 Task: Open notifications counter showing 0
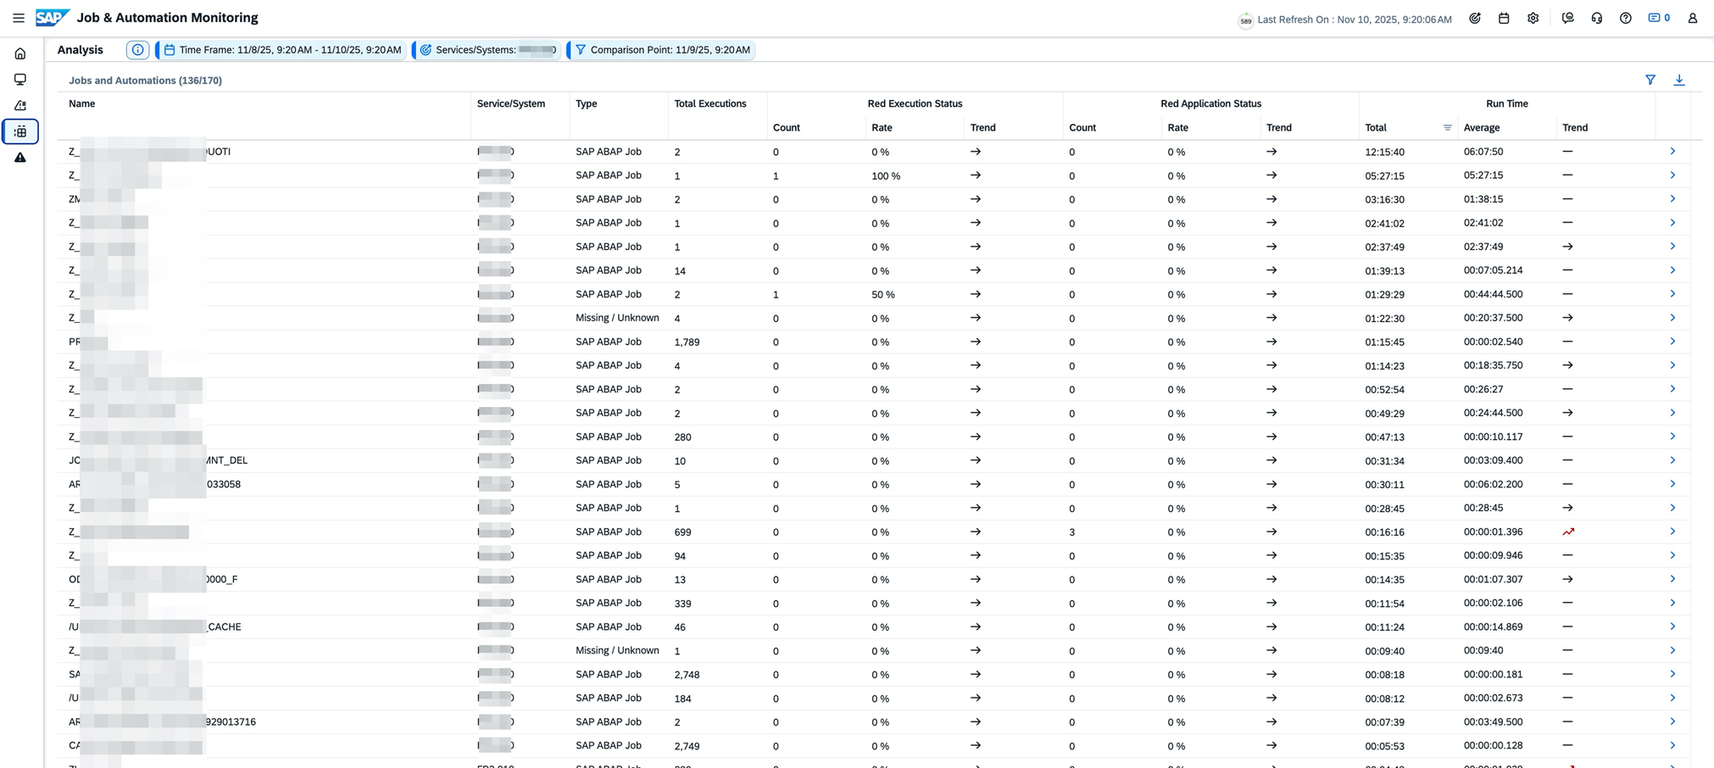pyautogui.click(x=1658, y=18)
